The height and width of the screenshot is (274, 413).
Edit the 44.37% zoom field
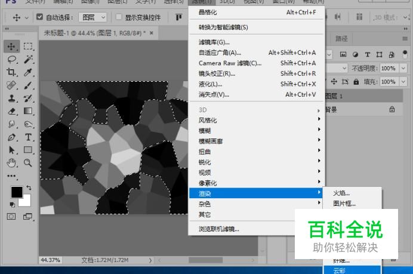(x=50, y=260)
